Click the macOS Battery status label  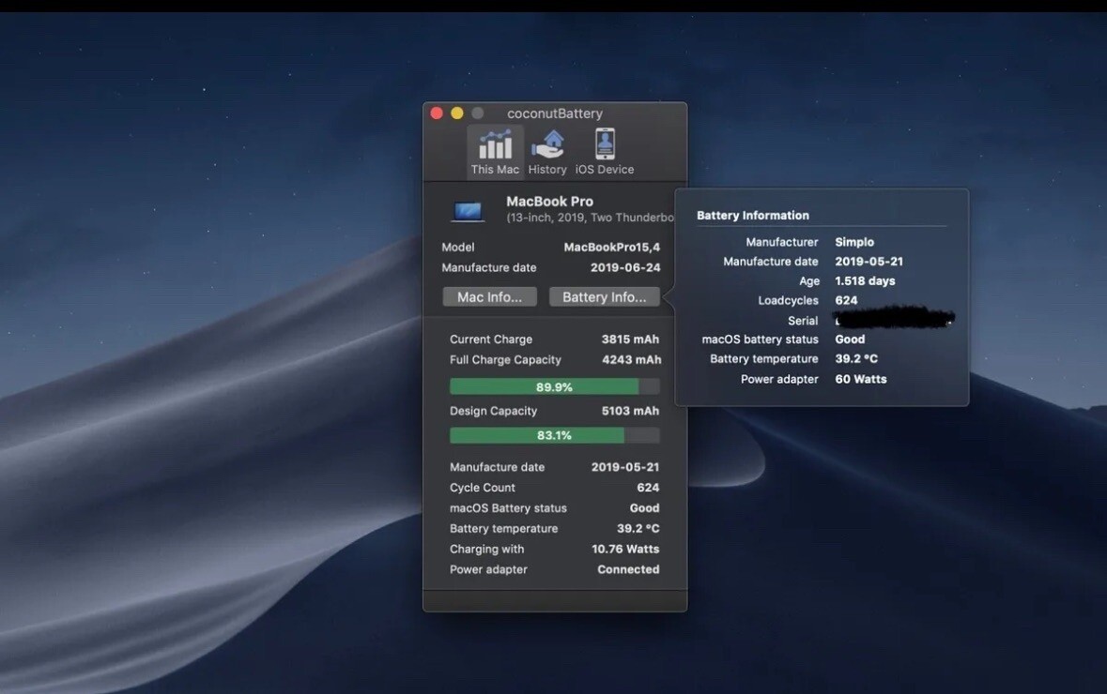508,507
